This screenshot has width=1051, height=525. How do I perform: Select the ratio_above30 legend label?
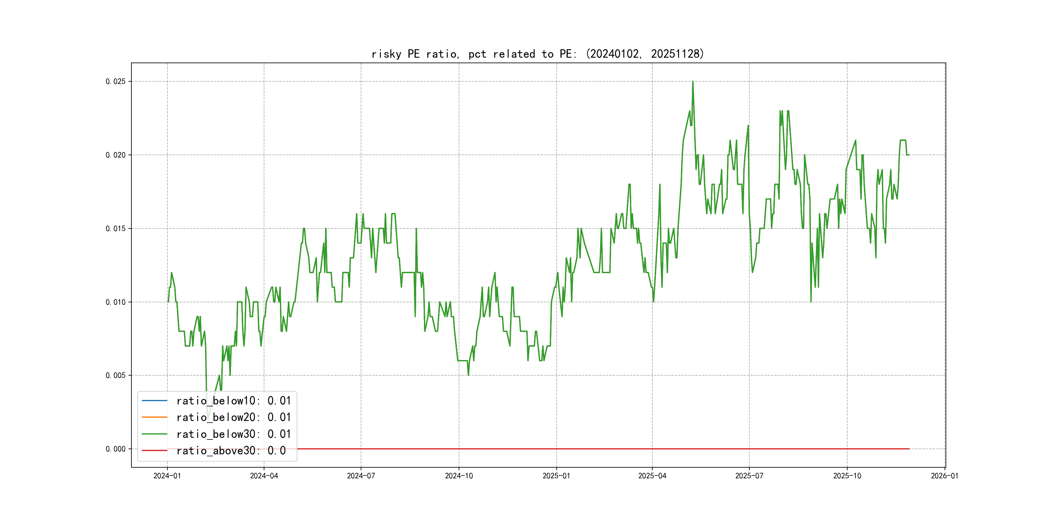[x=231, y=451]
